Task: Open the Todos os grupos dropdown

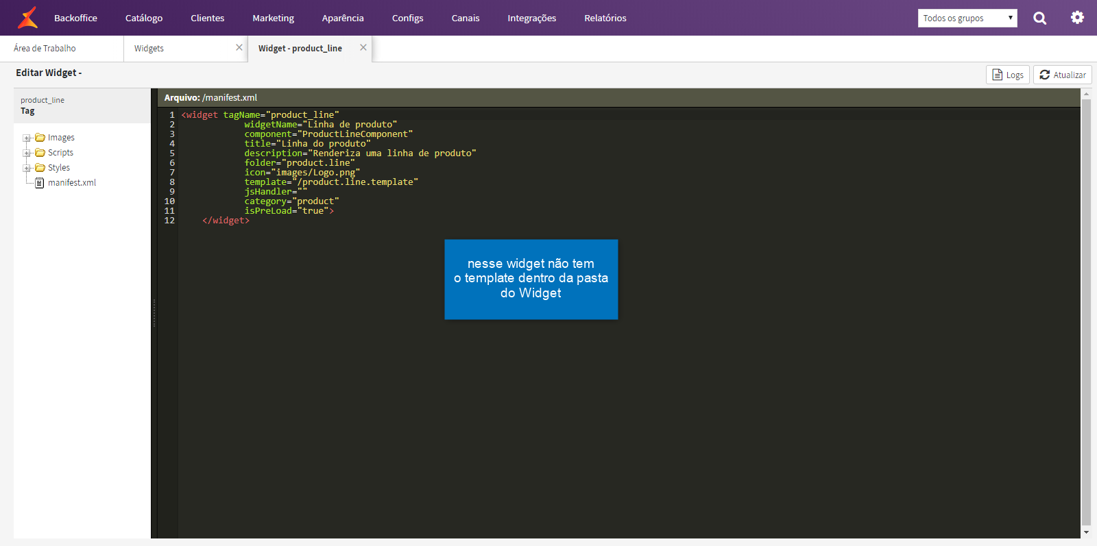Action: (967, 18)
